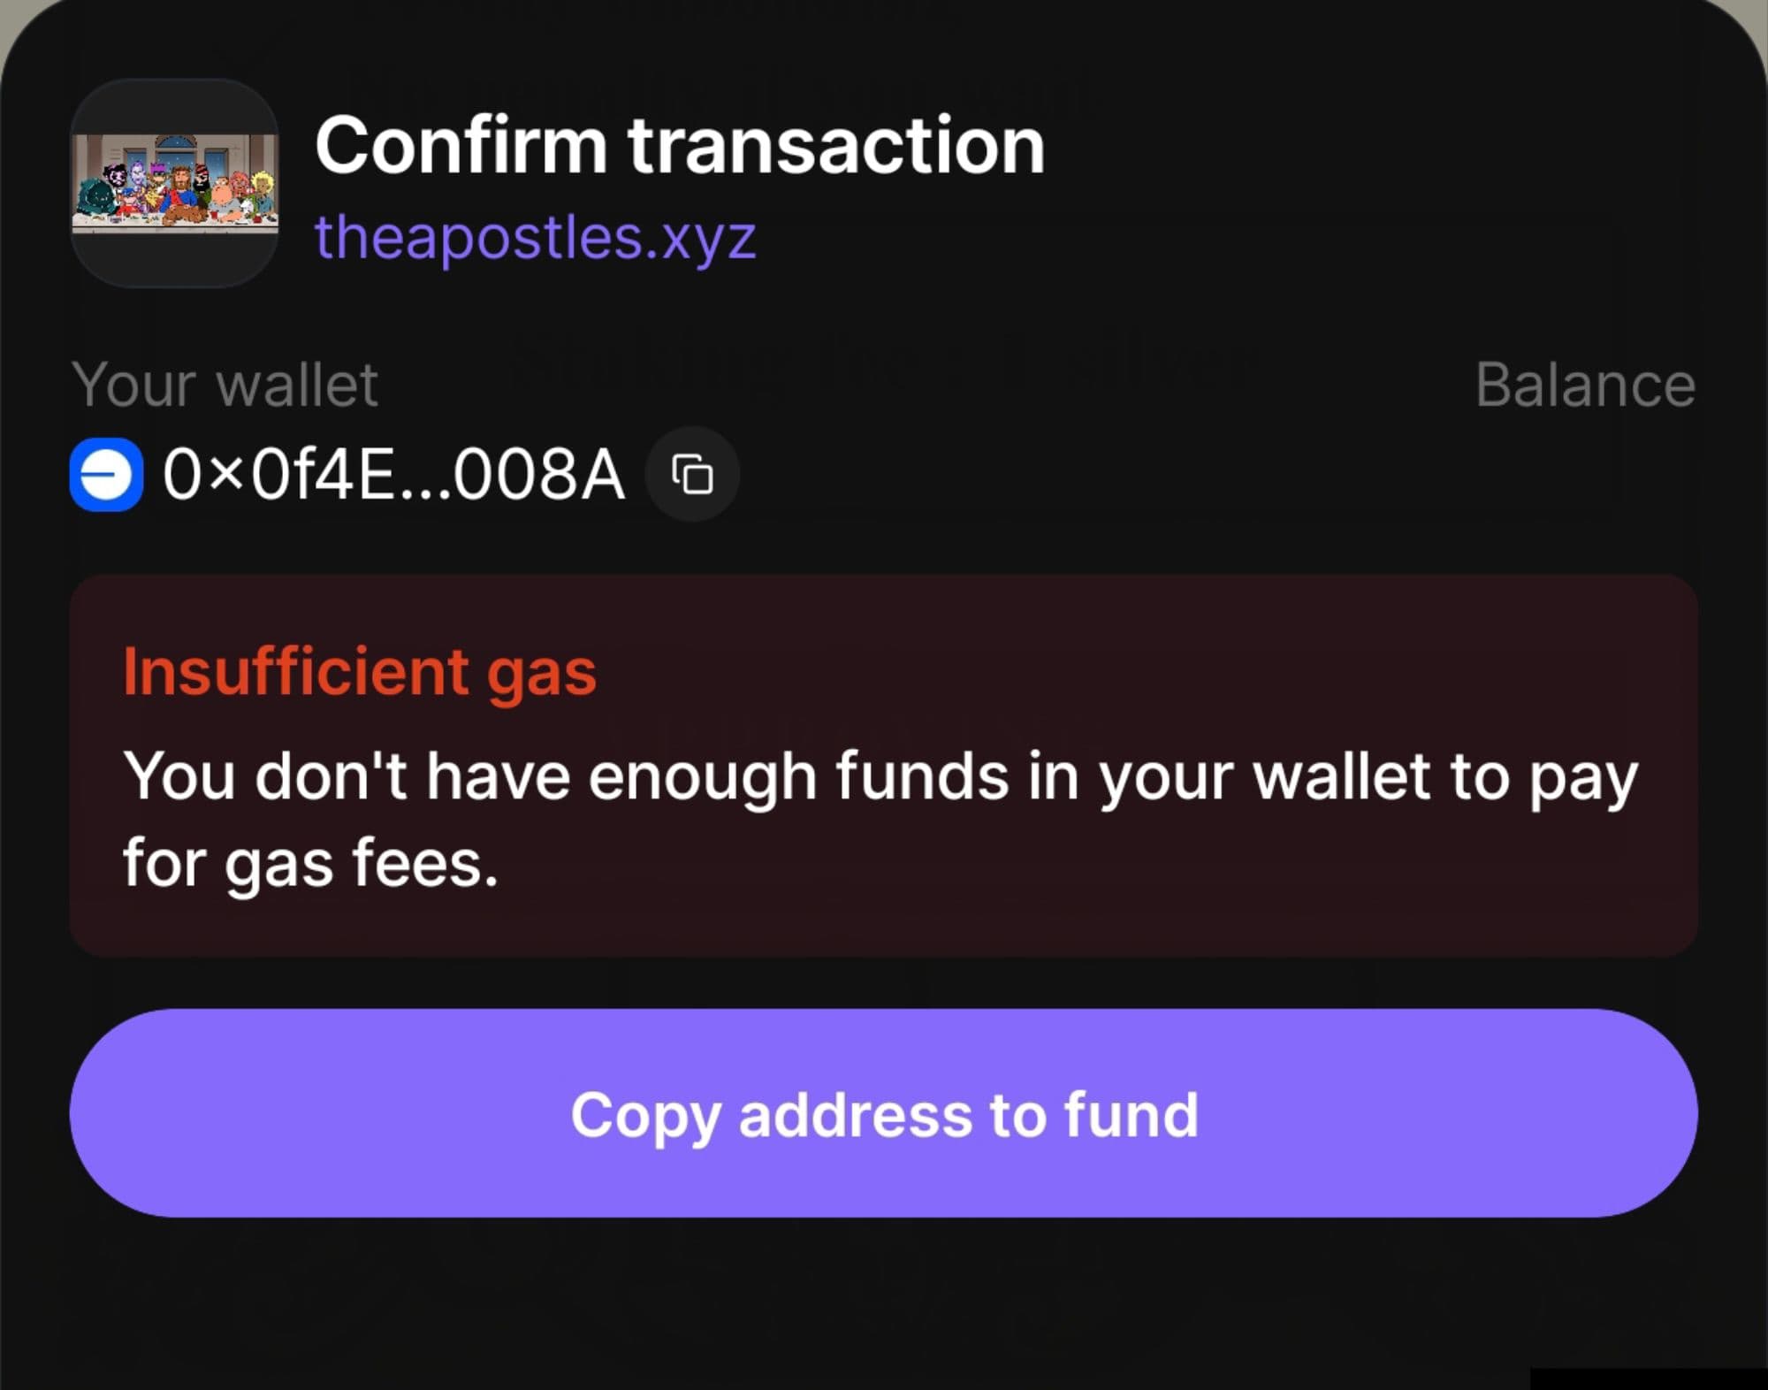This screenshot has width=1768, height=1390.
Task: Click the word "Confirm" in the heading
Action: click(x=461, y=146)
